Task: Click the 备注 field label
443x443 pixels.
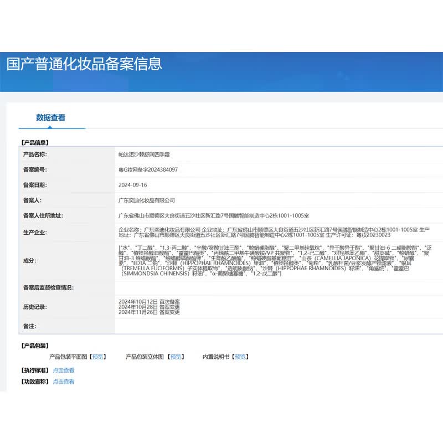Action: (x=30, y=326)
